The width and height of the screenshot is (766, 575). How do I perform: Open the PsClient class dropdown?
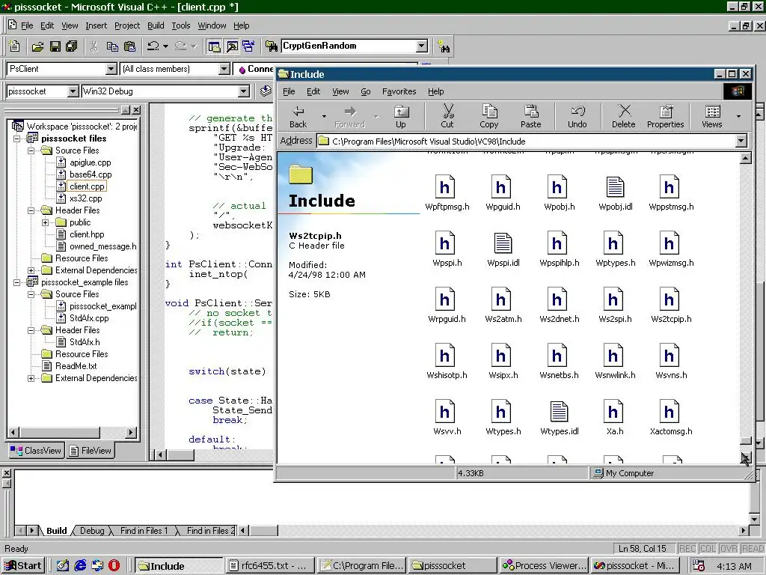point(111,69)
